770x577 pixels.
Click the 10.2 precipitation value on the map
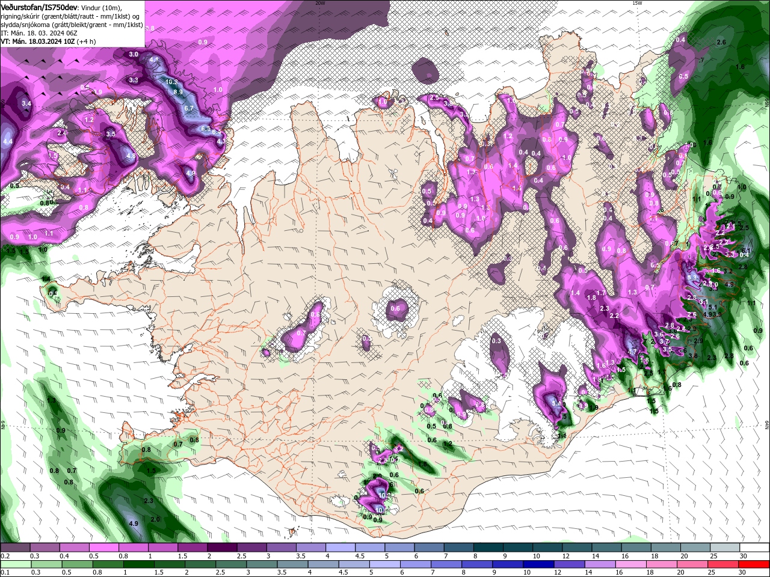click(170, 81)
